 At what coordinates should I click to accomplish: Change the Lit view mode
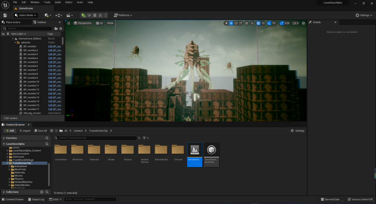[99, 23]
